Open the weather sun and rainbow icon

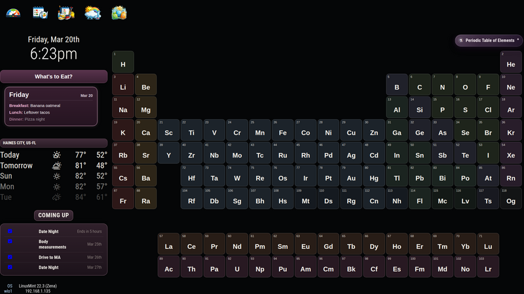(x=92, y=13)
